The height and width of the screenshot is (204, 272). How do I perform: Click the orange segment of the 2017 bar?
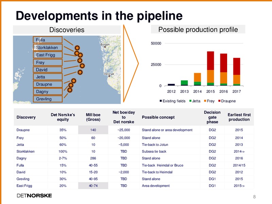pyautogui.click(x=237, y=80)
